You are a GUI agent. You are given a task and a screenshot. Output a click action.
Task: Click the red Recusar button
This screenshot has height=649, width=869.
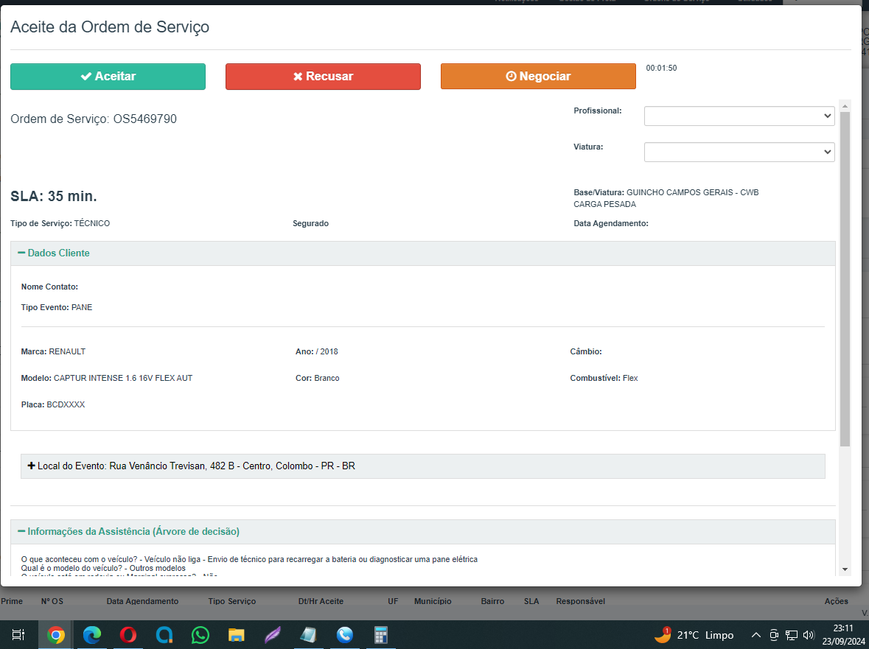point(323,77)
